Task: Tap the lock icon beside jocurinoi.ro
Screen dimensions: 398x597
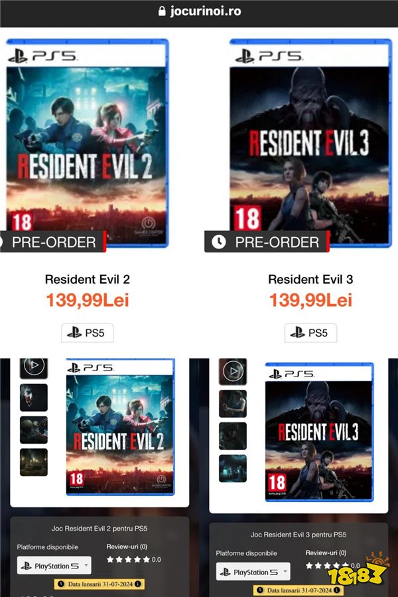Action: (x=162, y=11)
